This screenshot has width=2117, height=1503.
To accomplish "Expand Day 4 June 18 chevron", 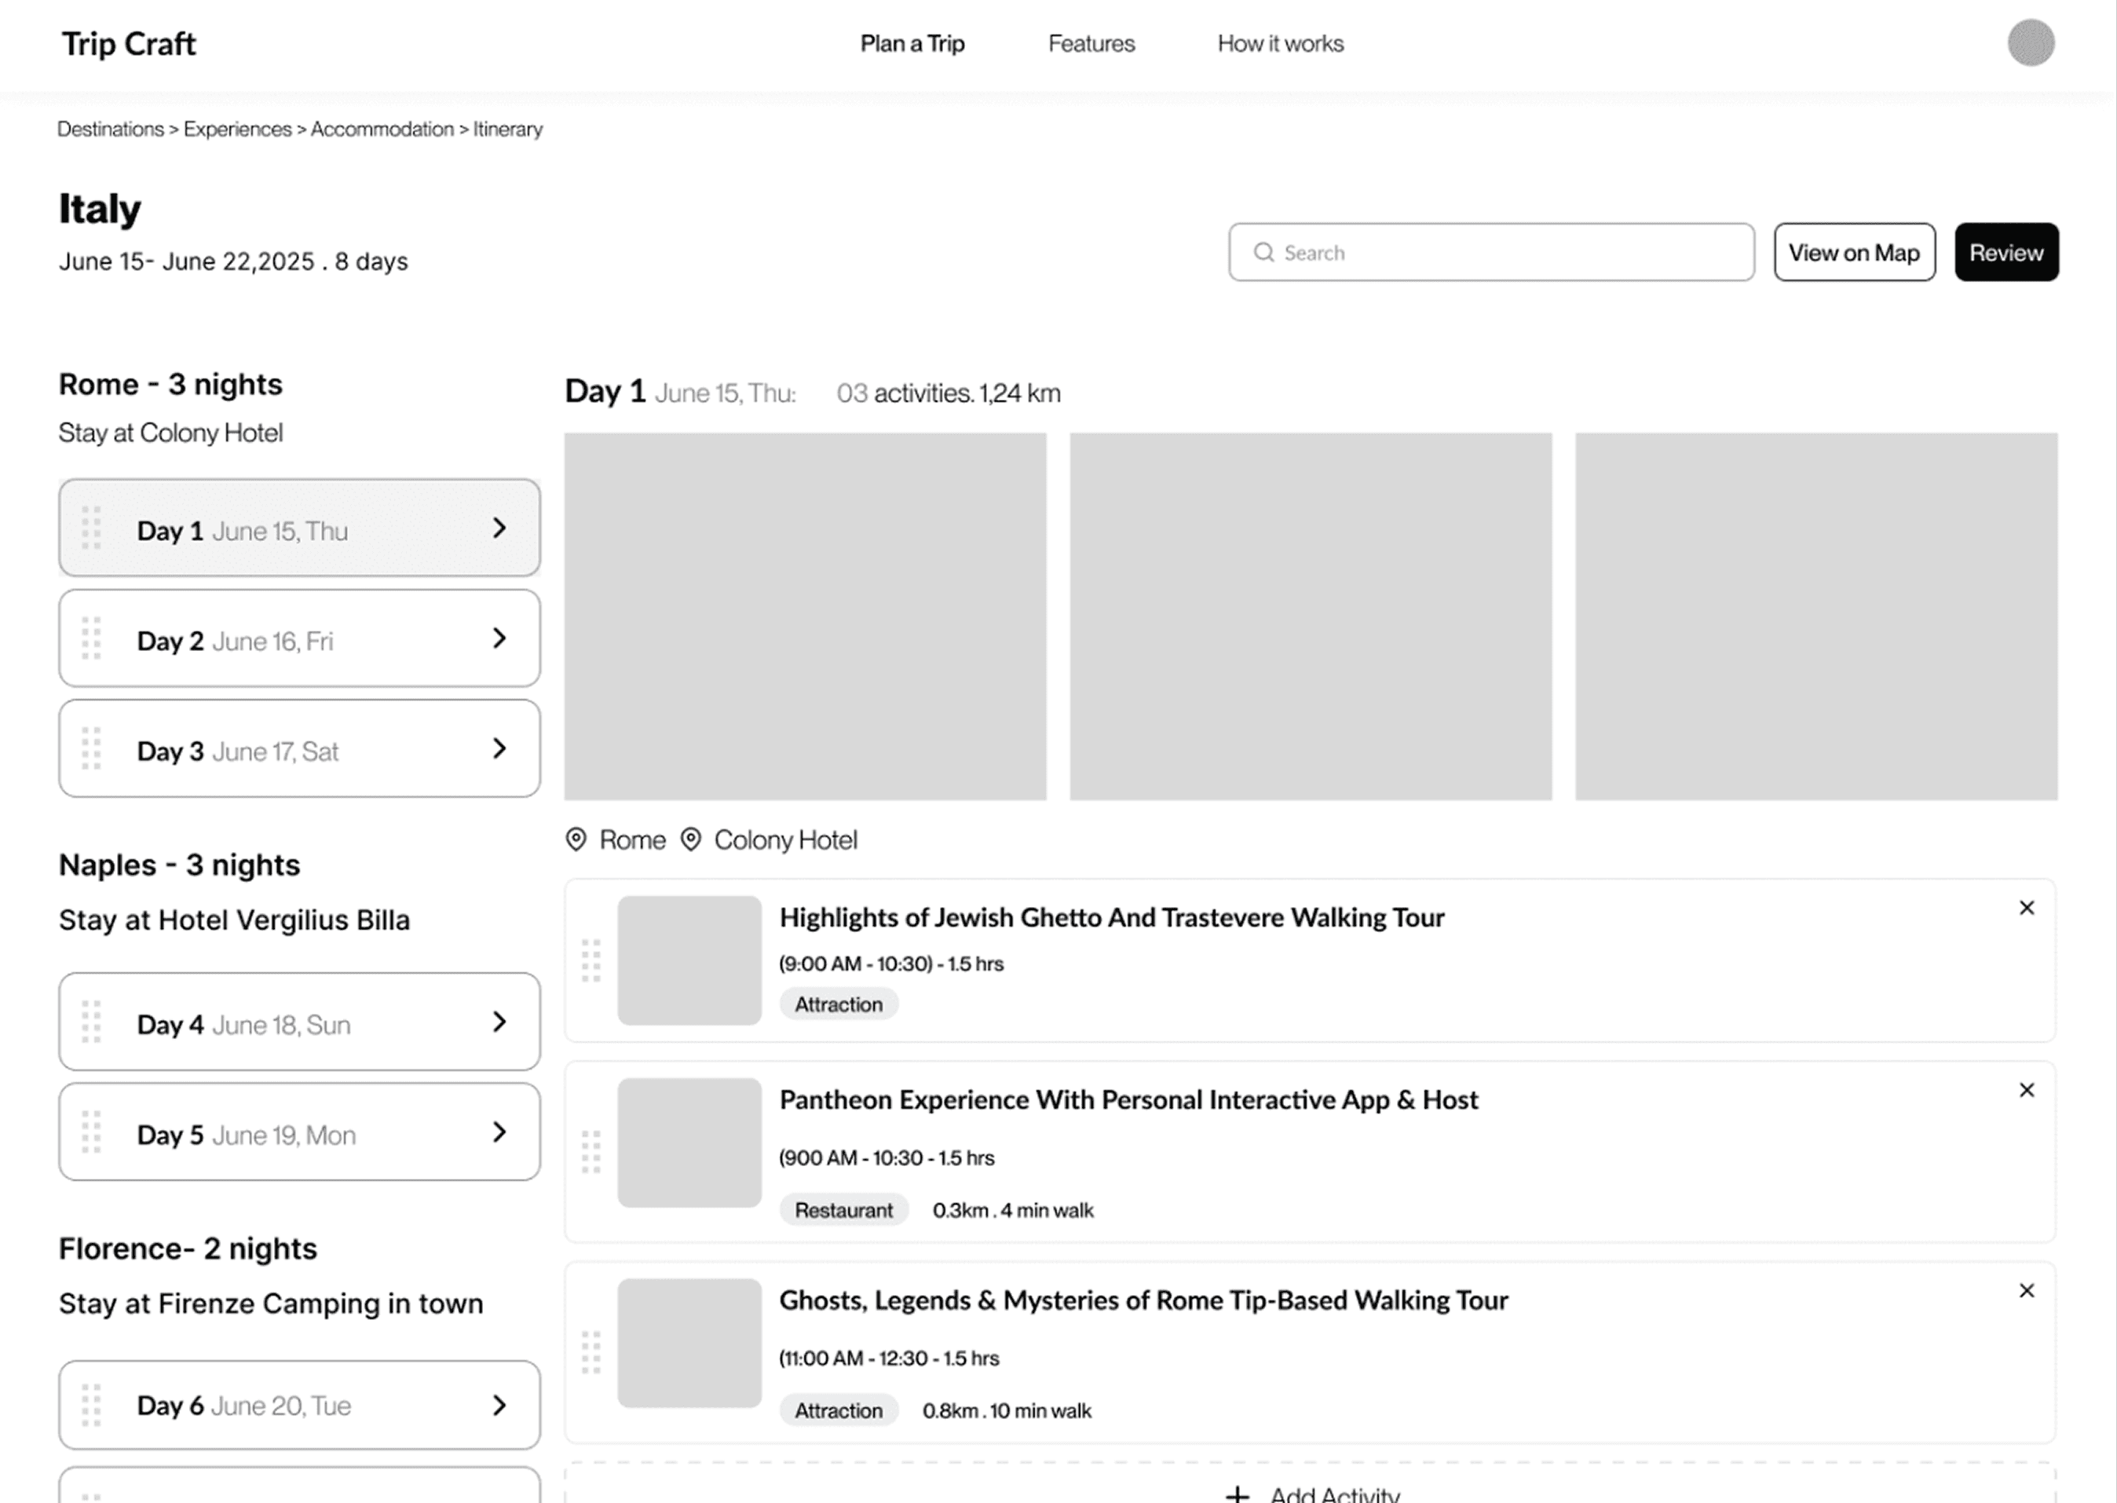I will (x=499, y=1022).
